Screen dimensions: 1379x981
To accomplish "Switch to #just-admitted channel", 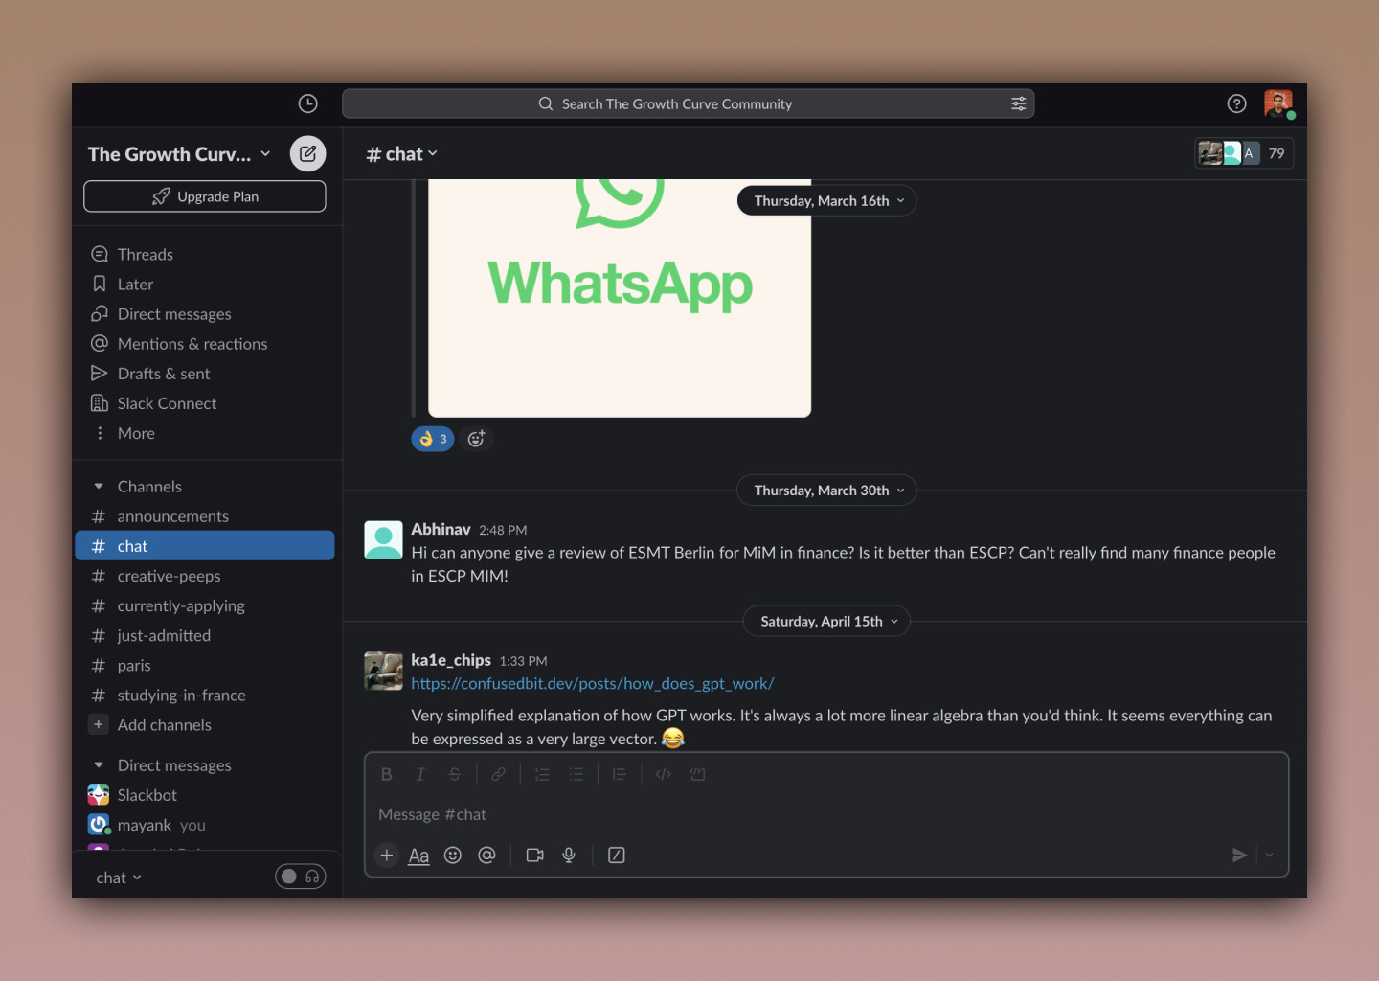I will point(205,635).
